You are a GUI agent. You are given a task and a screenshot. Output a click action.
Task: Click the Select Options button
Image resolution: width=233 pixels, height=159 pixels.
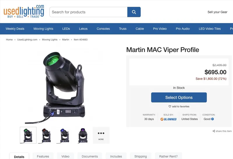(179, 97)
